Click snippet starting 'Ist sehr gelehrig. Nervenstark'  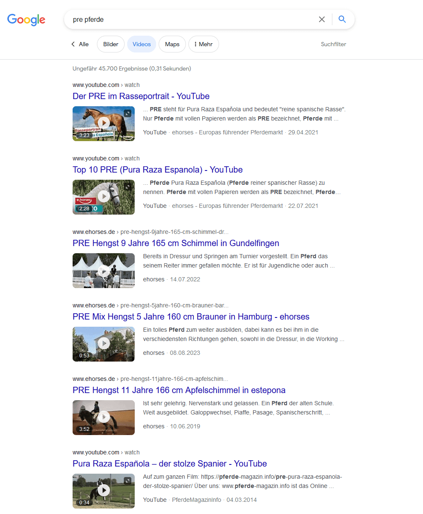point(239,408)
